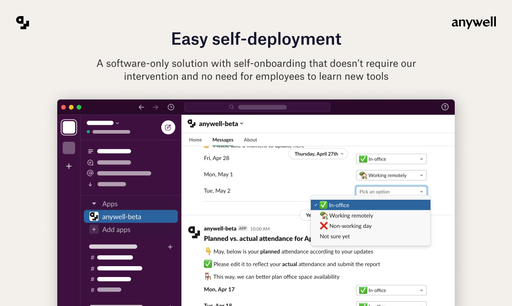
Task: Switch to the Home tab
Action: pos(196,140)
